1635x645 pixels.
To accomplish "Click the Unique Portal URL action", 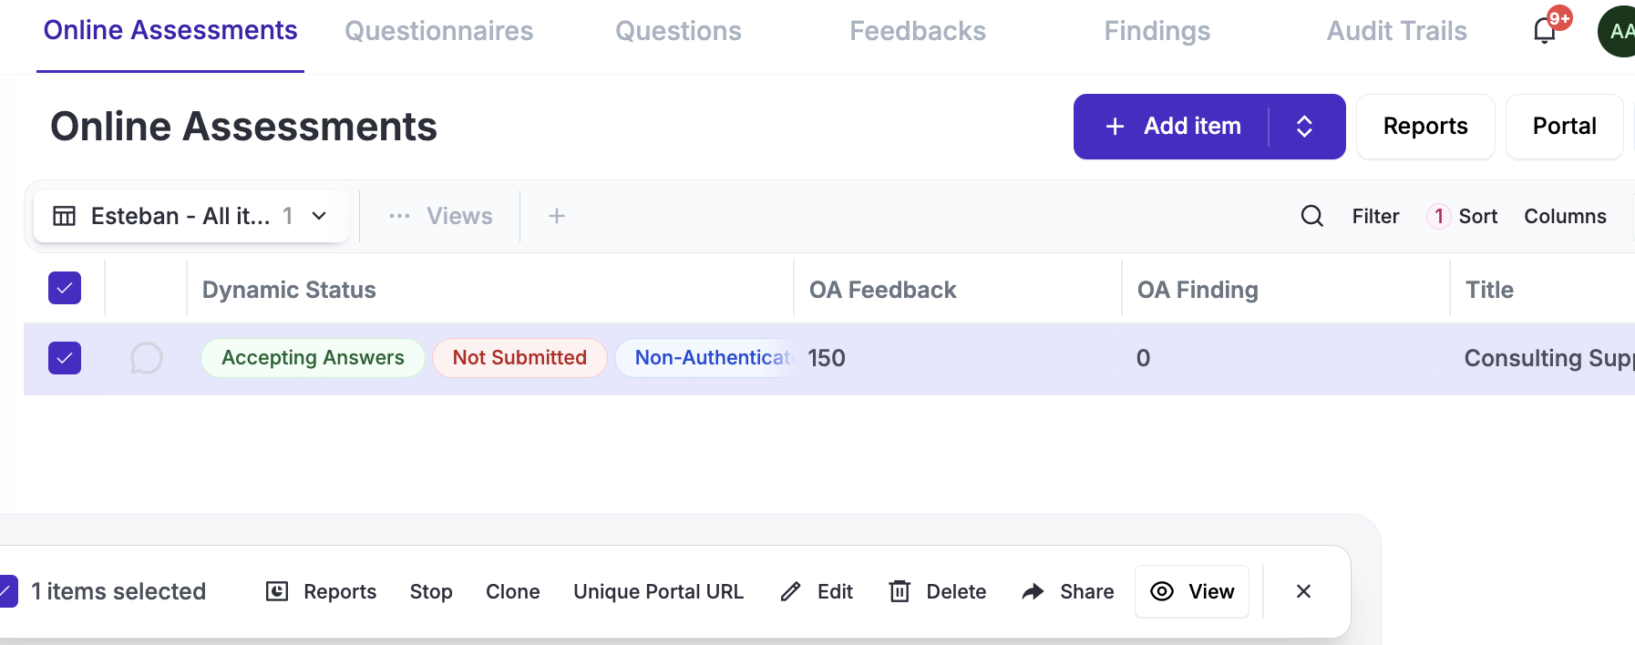I will [x=658, y=591].
